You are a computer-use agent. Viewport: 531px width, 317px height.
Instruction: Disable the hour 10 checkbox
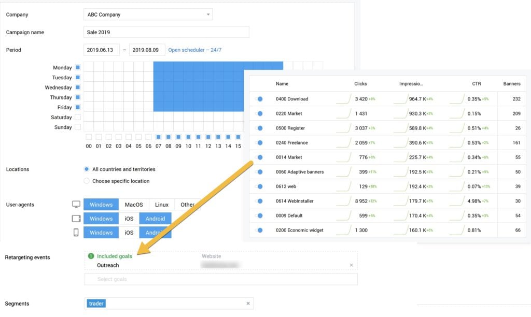pos(188,137)
